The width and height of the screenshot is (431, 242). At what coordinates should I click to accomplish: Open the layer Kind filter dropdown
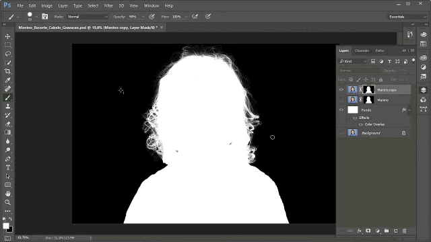(353, 61)
